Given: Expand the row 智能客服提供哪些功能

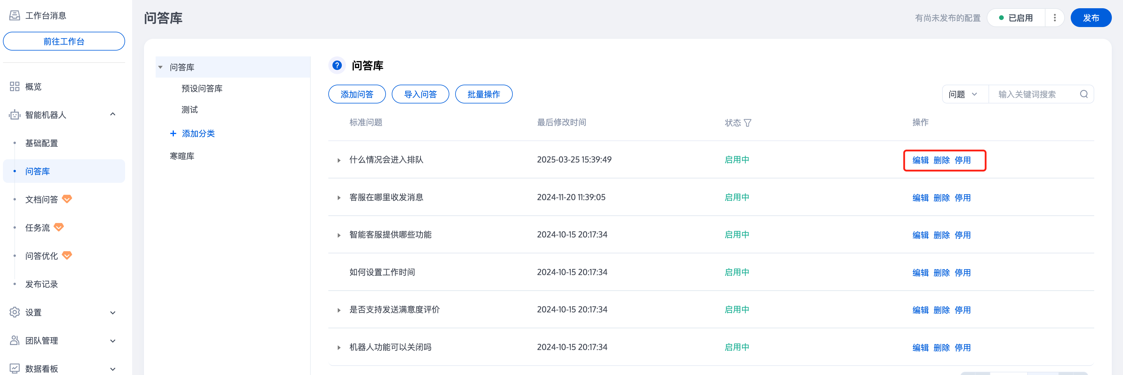Looking at the screenshot, I should [x=339, y=235].
